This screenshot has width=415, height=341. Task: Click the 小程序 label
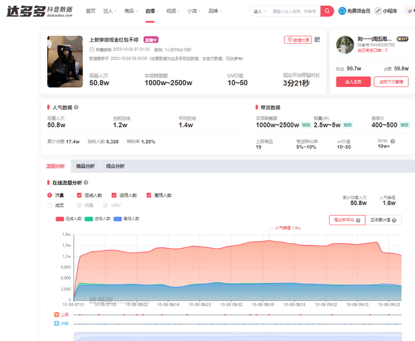pos(390,11)
